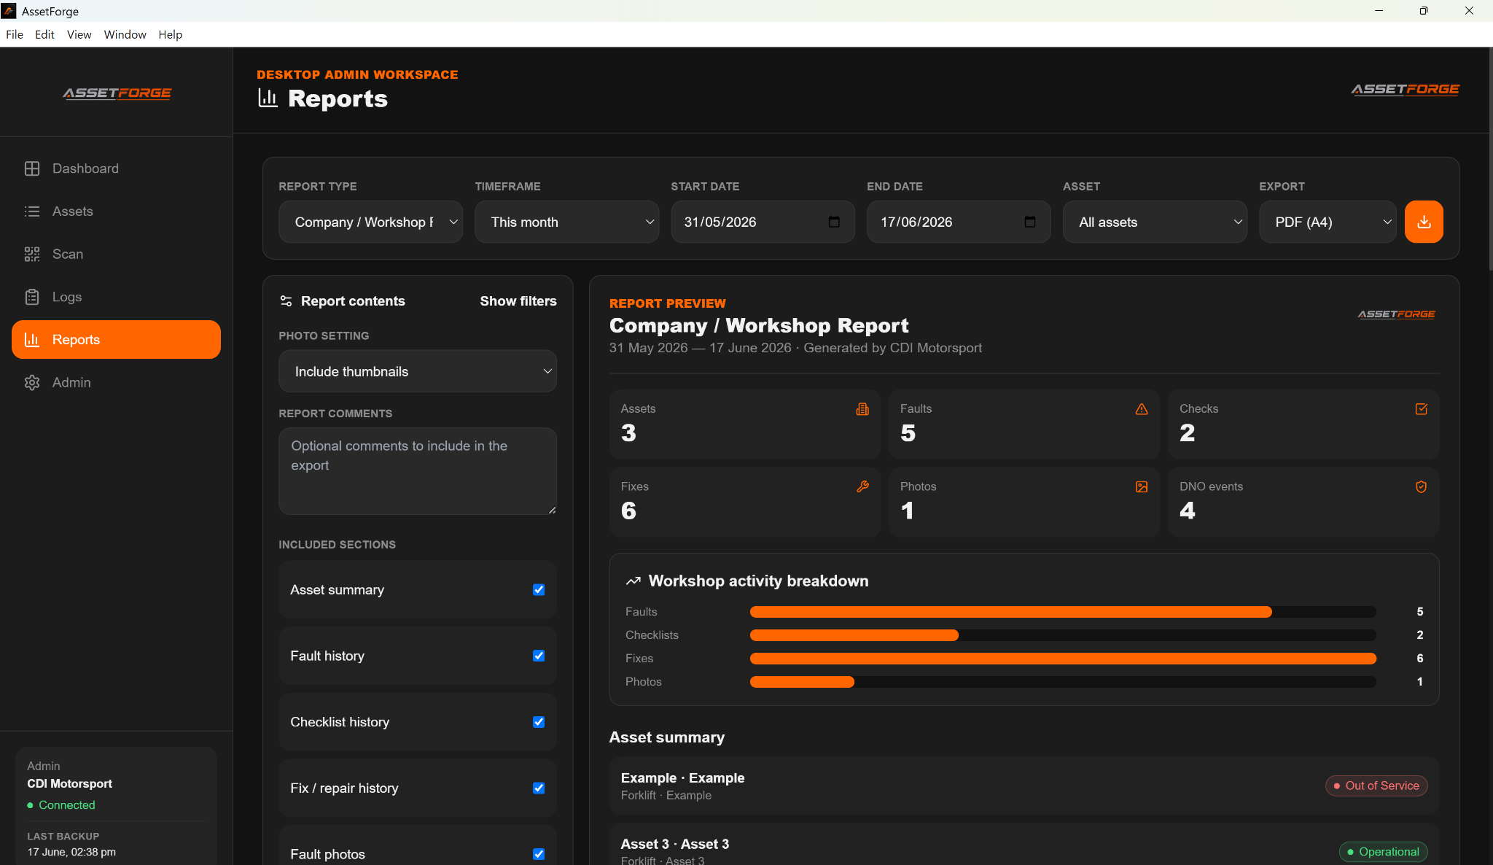Click the vertical page scrollbar

pyautogui.click(x=1490, y=160)
